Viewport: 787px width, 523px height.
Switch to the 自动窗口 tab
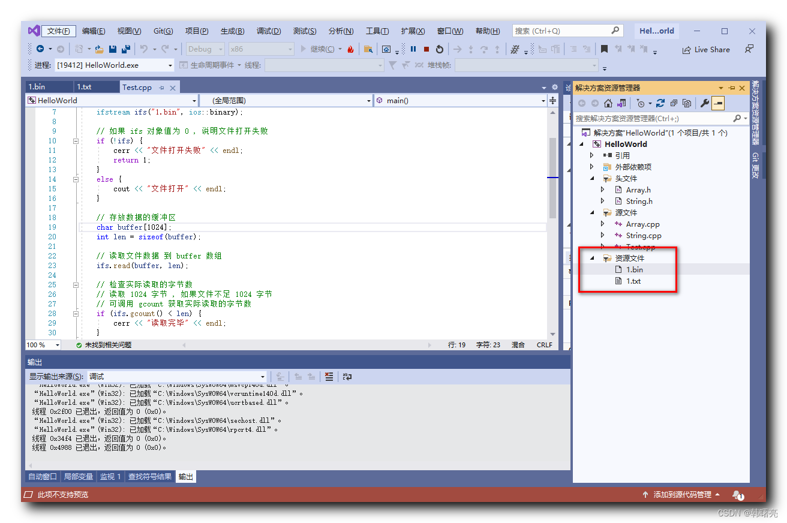coord(43,477)
